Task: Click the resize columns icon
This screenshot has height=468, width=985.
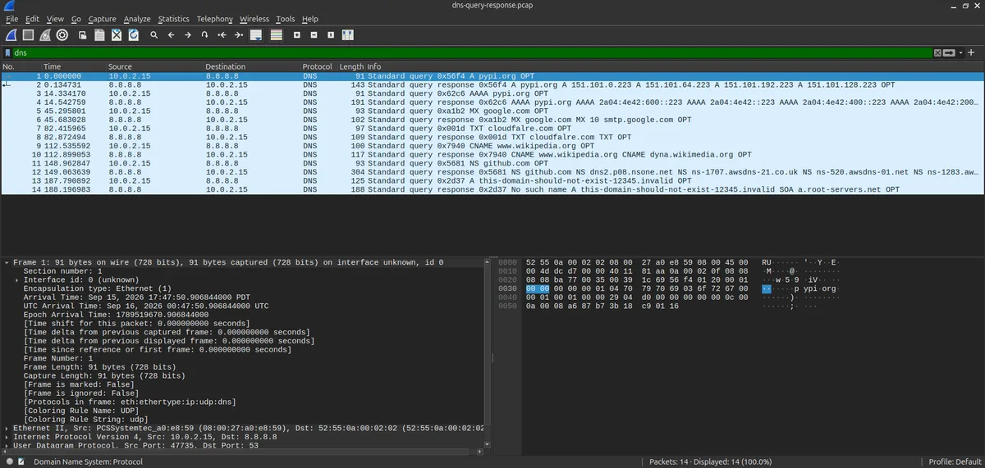Action: point(348,35)
